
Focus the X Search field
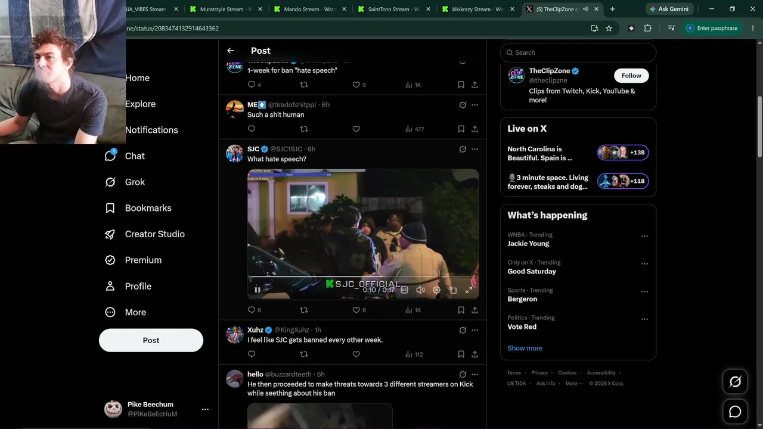[x=578, y=52]
